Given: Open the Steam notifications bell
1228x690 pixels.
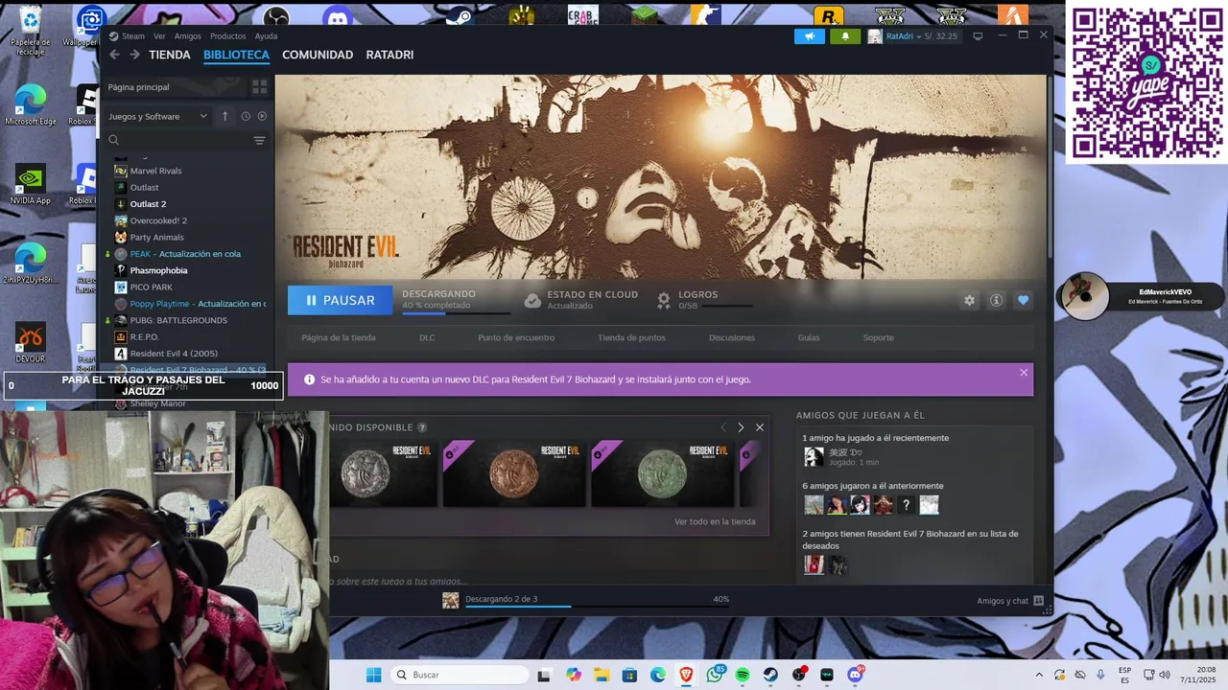Looking at the screenshot, I should [845, 36].
